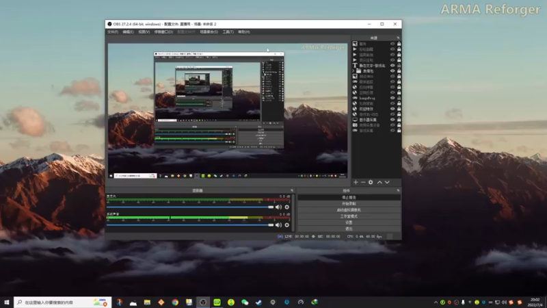Toggle the lock on the 表情包 folder

399,71
